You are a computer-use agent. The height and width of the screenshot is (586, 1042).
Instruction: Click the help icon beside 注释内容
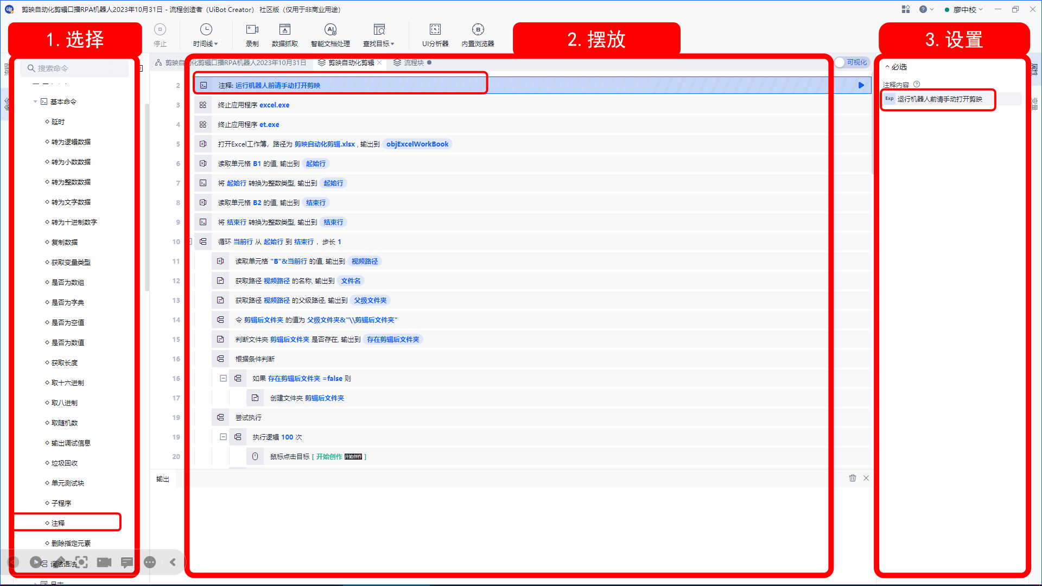pyautogui.click(x=917, y=84)
